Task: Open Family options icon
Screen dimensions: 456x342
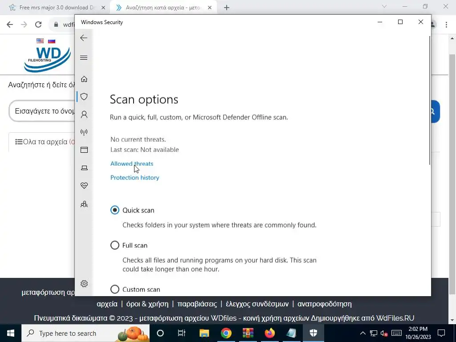Action: pos(84,204)
